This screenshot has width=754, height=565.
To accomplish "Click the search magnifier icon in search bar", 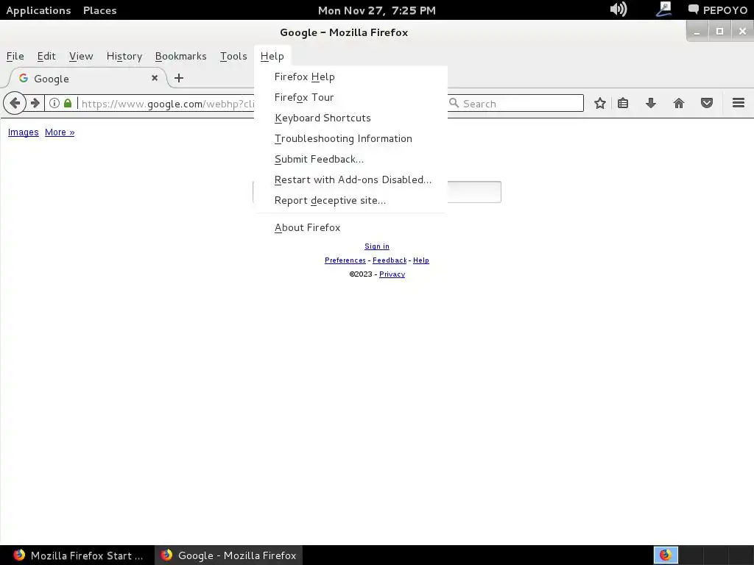I will pyautogui.click(x=454, y=103).
